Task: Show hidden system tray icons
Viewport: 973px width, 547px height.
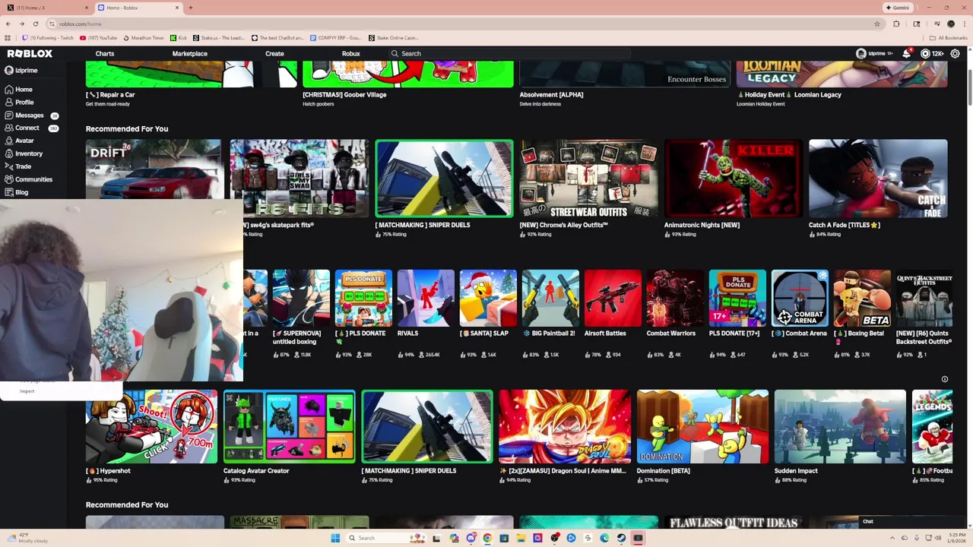Action: [893, 538]
